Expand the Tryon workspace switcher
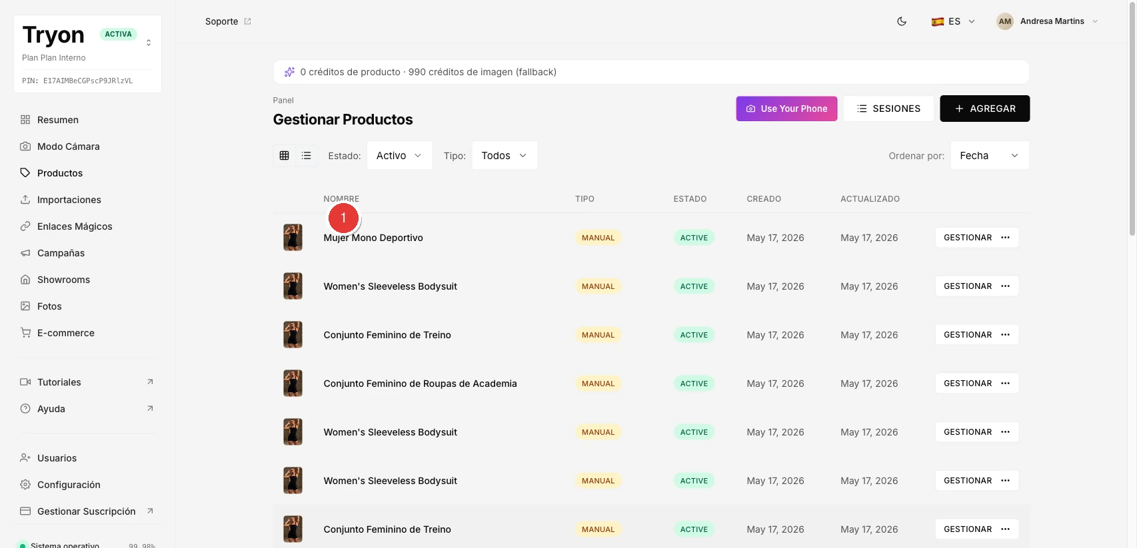 pos(149,43)
